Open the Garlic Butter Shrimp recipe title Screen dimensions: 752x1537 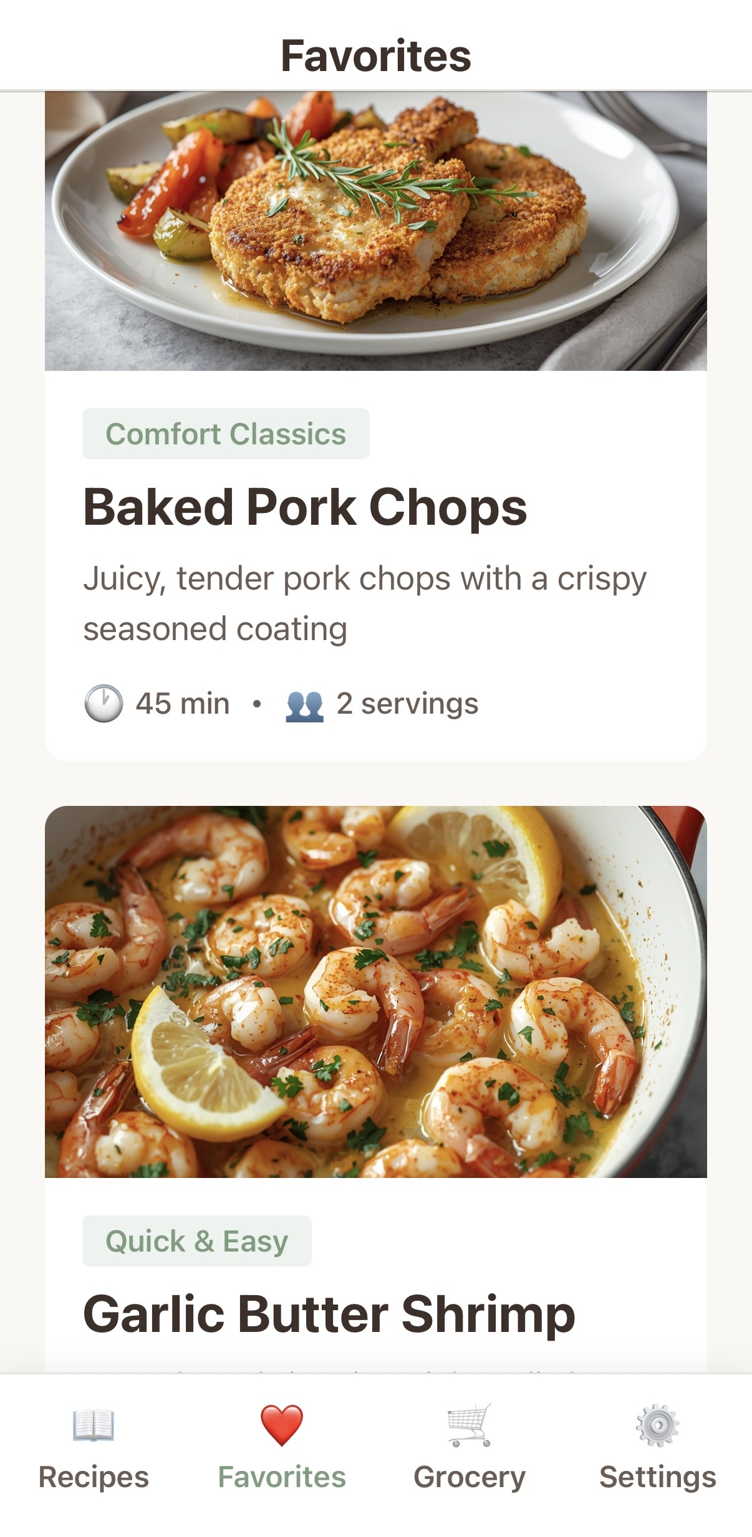click(x=329, y=1314)
